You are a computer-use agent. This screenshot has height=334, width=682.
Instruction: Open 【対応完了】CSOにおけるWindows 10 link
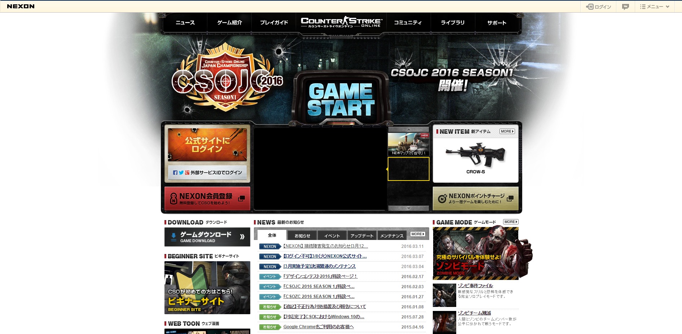324,317
